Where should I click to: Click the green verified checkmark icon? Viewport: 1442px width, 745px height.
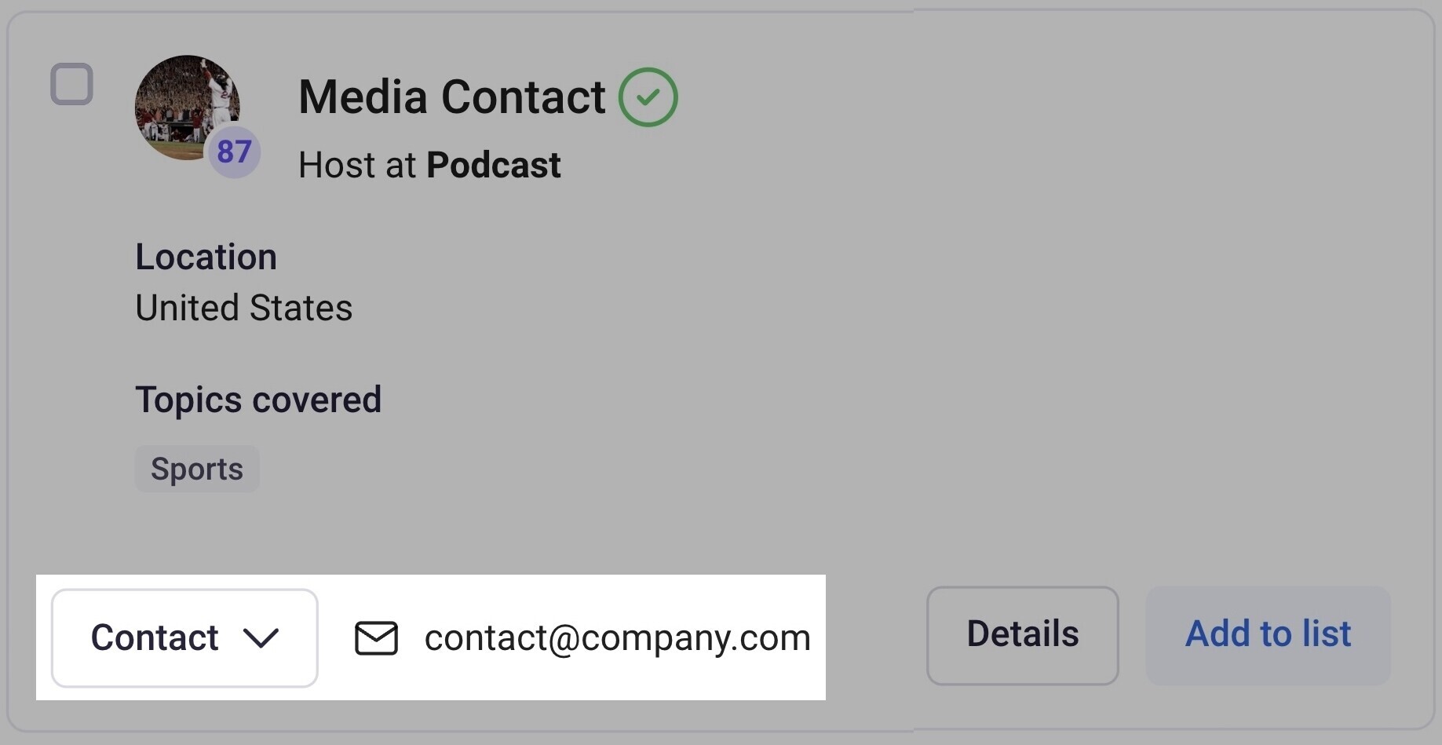648,97
